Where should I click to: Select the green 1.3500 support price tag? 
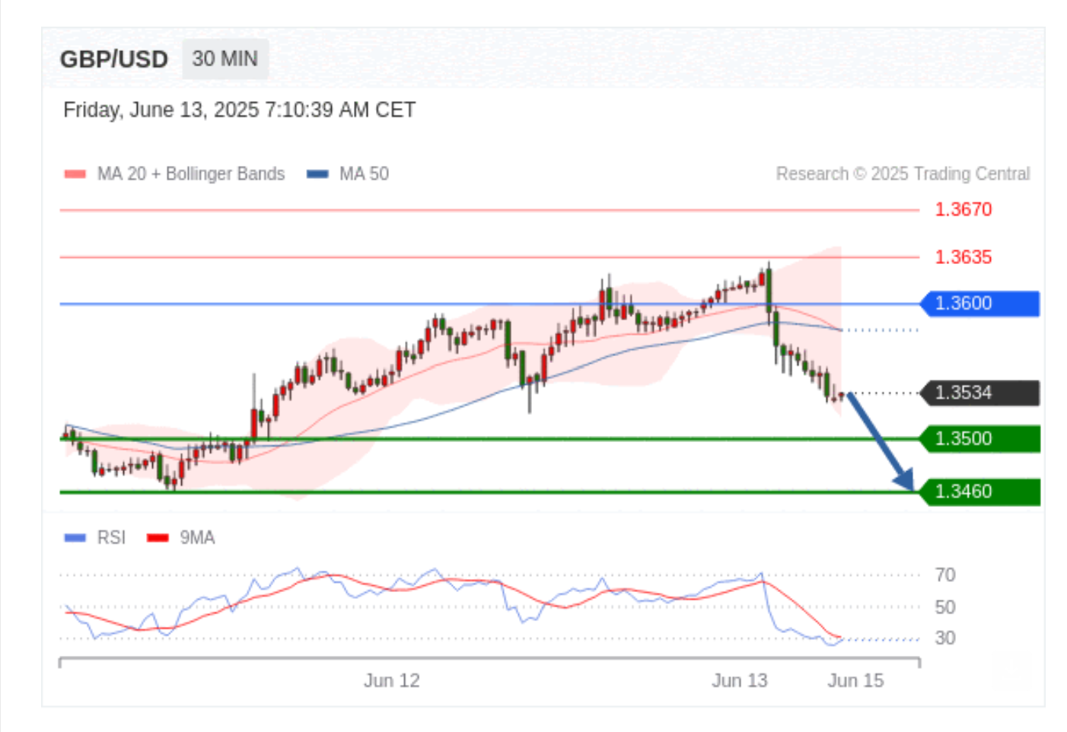tap(980, 439)
